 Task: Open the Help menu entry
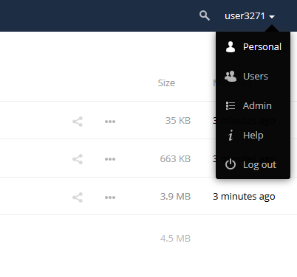click(x=253, y=135)
